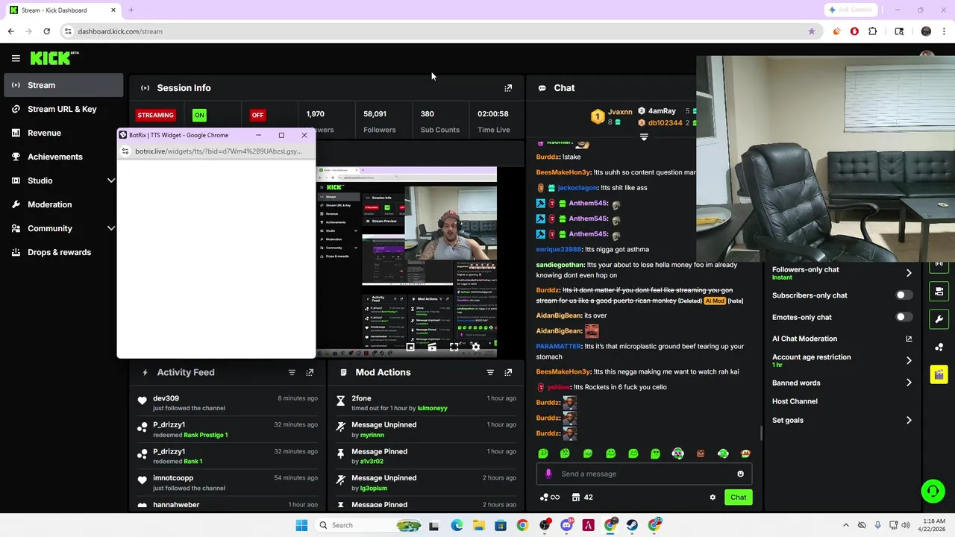Viewport: 955px width, 537px height.
Task: Click the green Chat send button
Action: (x=738, y=497)
